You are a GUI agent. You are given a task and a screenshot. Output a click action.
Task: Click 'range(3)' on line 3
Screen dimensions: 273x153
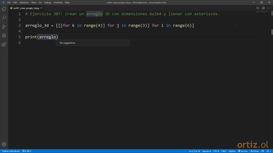(x=138, y=25)
